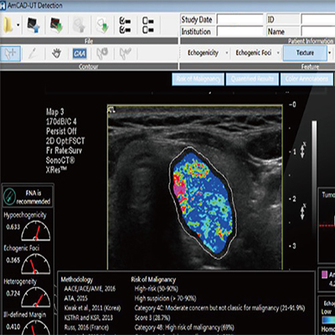Switch to Quantified Results tab
335x335 pixels.
coord(252,79)
